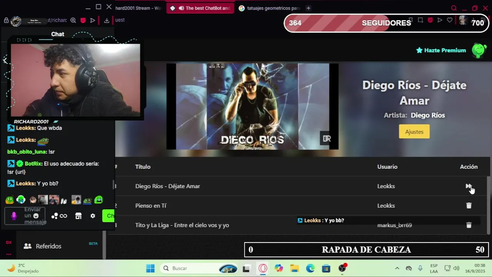
Task: Collapse the chat with the left chevron
Action: 5,60
